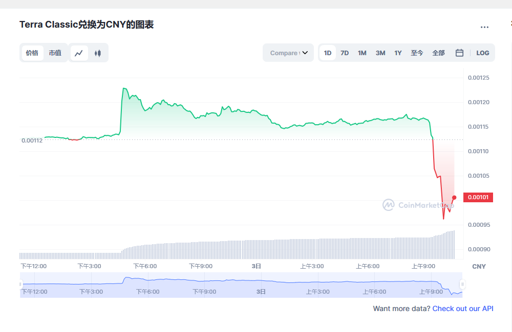Select the 1D timeframe button
This screenshot has width=512, height=332.
pos(327,53)
